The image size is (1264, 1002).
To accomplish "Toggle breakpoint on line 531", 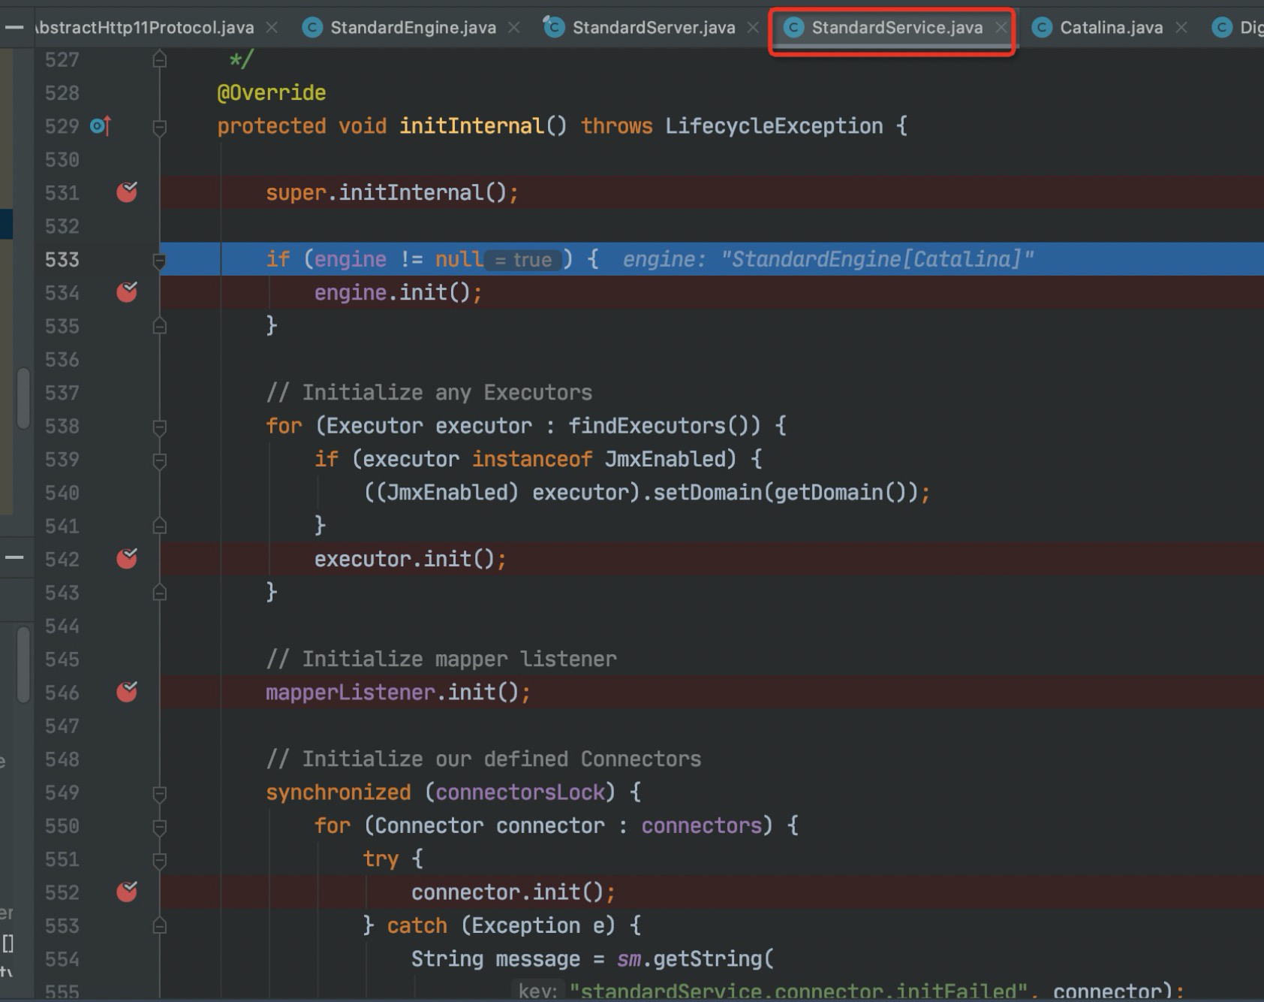I will pos(127,192).
